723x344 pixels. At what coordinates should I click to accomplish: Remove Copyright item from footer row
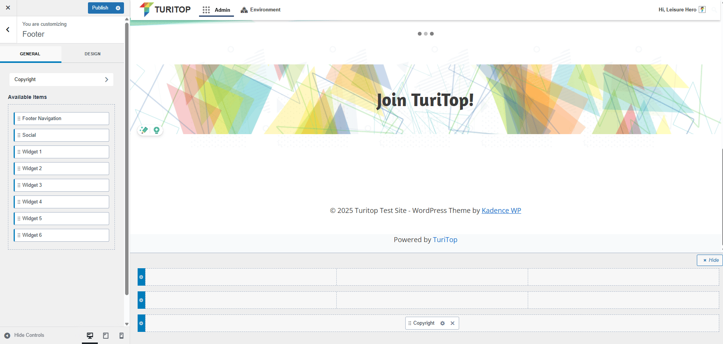click(x=452, y=323)
